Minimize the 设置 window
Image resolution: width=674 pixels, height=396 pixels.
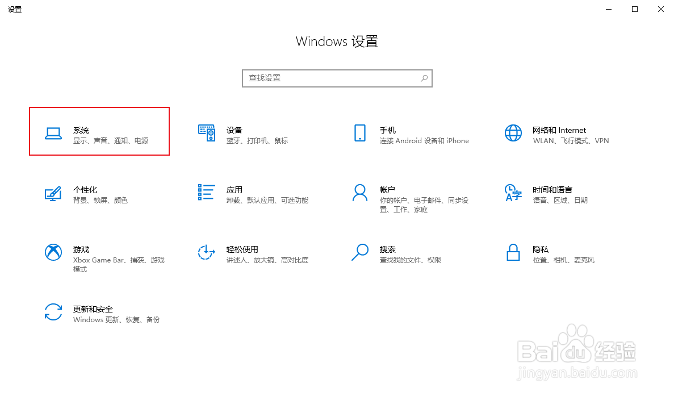609,9
